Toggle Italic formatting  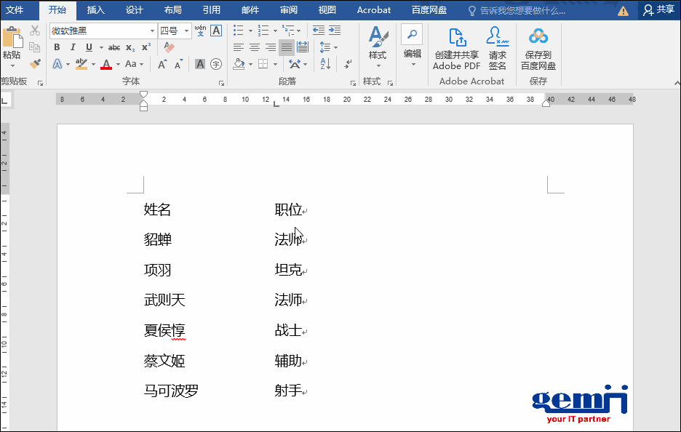(x=73, y=47)
